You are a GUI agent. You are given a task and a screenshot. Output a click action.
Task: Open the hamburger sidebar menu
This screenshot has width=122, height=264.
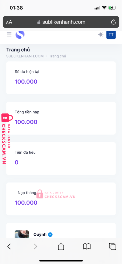point(9,34)
